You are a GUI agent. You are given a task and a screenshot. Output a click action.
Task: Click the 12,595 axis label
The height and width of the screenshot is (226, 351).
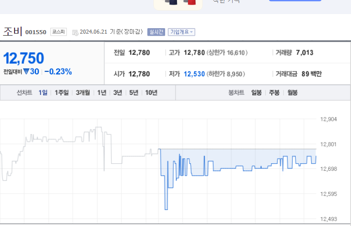[328, 194]
